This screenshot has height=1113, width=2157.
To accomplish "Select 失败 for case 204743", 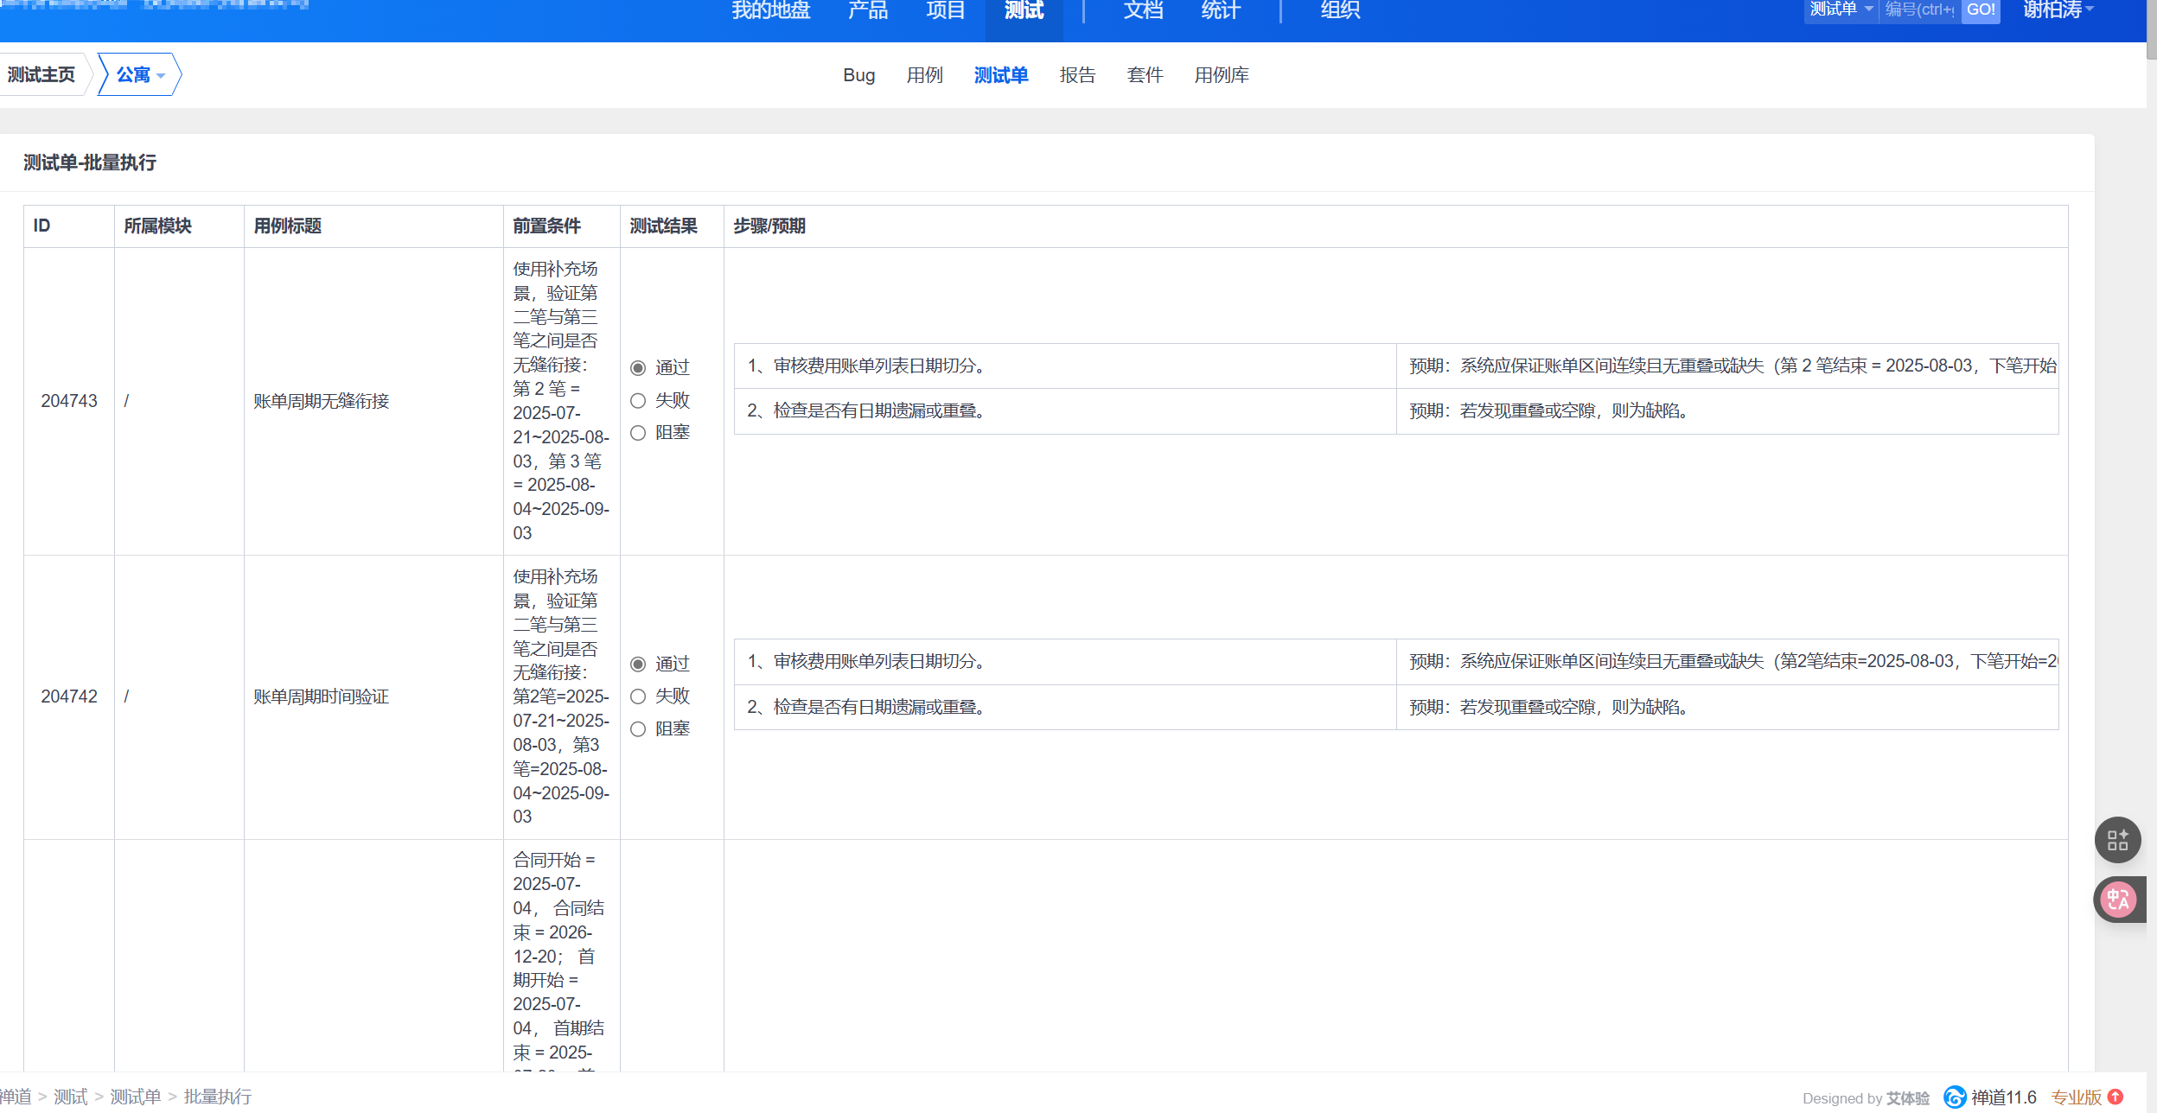I will click(x=638, y=401).
